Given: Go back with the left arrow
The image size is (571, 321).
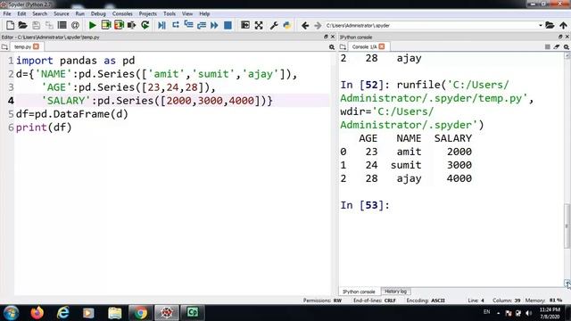Looking at the screenshot, I should [x=305, y=26].
